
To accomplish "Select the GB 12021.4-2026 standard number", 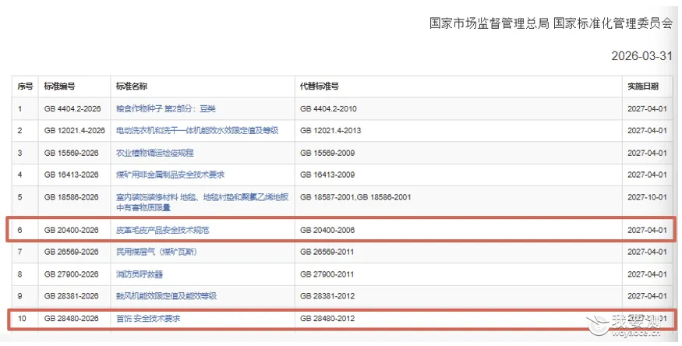I will click(x=74, y=130).
